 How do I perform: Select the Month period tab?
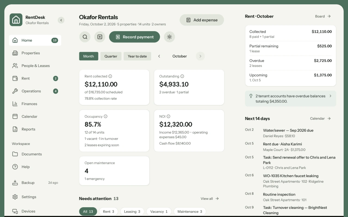pyautogui.click(x=89, y=56)
